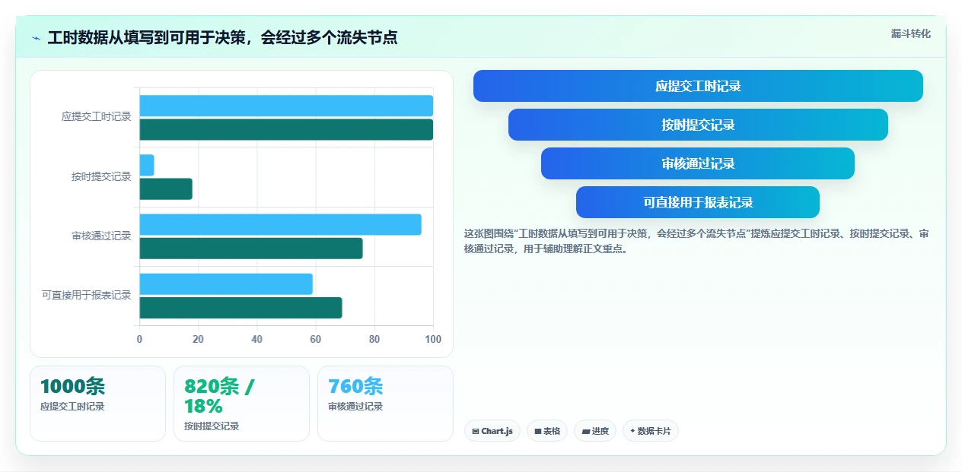Click the light blue 可直接用于报表记录 bar
Viewport: 962px width, 472px height.
(x=226, y=284)
